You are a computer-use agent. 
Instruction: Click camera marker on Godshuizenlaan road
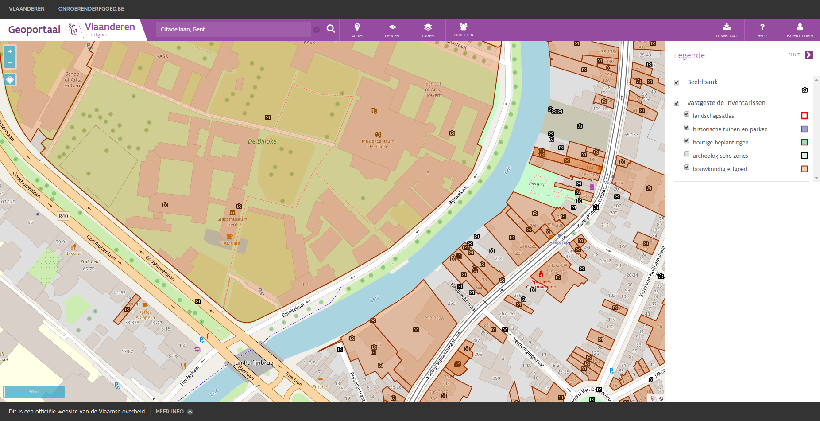coord(197,301)
